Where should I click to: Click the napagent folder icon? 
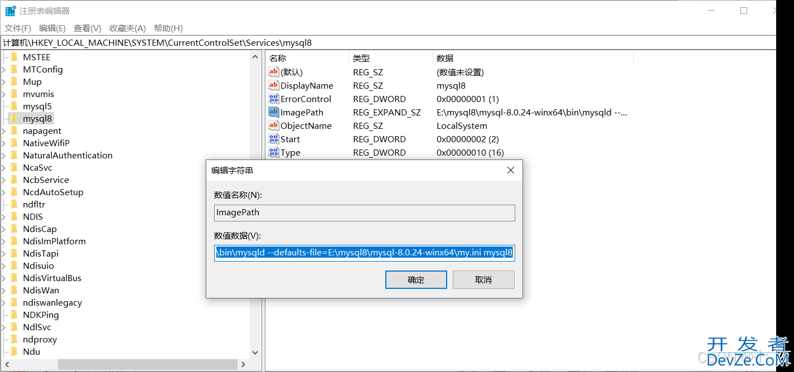14,131
